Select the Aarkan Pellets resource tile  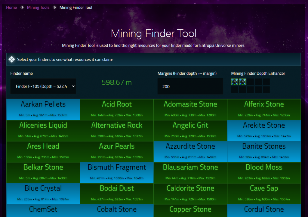[x=43, y=110]
